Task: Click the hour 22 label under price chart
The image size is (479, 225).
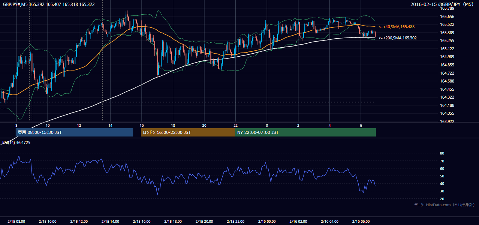Action: (x=236, y=125)
